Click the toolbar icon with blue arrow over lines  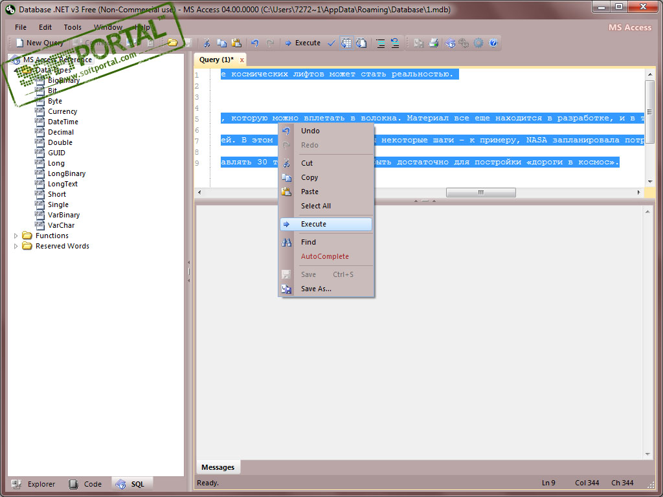point(395,43)
